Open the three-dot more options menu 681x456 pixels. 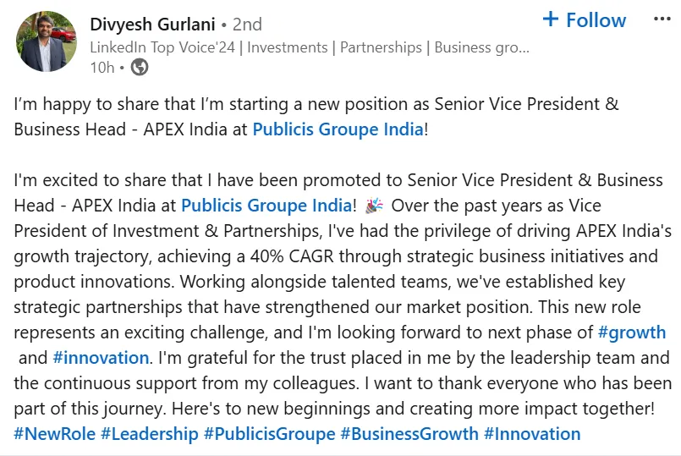[662, 19]
